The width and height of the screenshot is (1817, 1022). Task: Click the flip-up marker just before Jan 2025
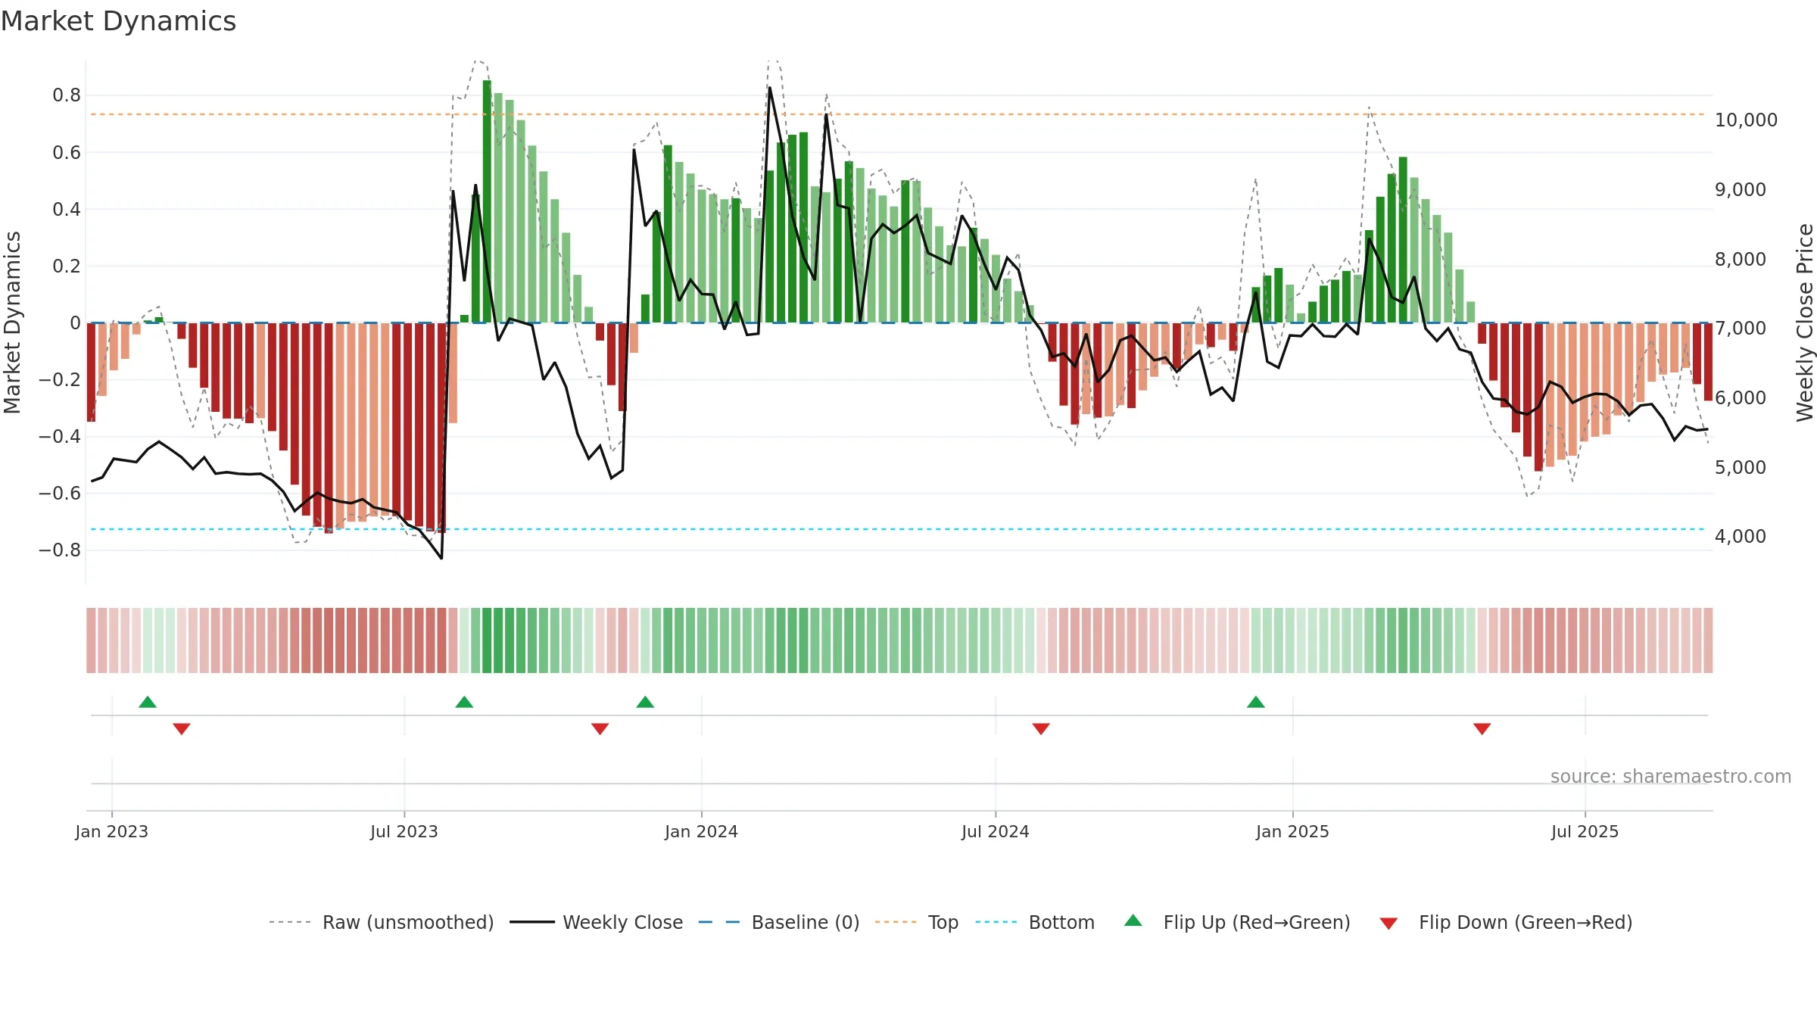[x=1256, y=702]
